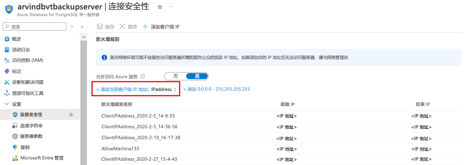This screenshot has height=165, width=469.
Task: Click 添加当前客户端 IP 地址 link
Action: click(136, 89)
